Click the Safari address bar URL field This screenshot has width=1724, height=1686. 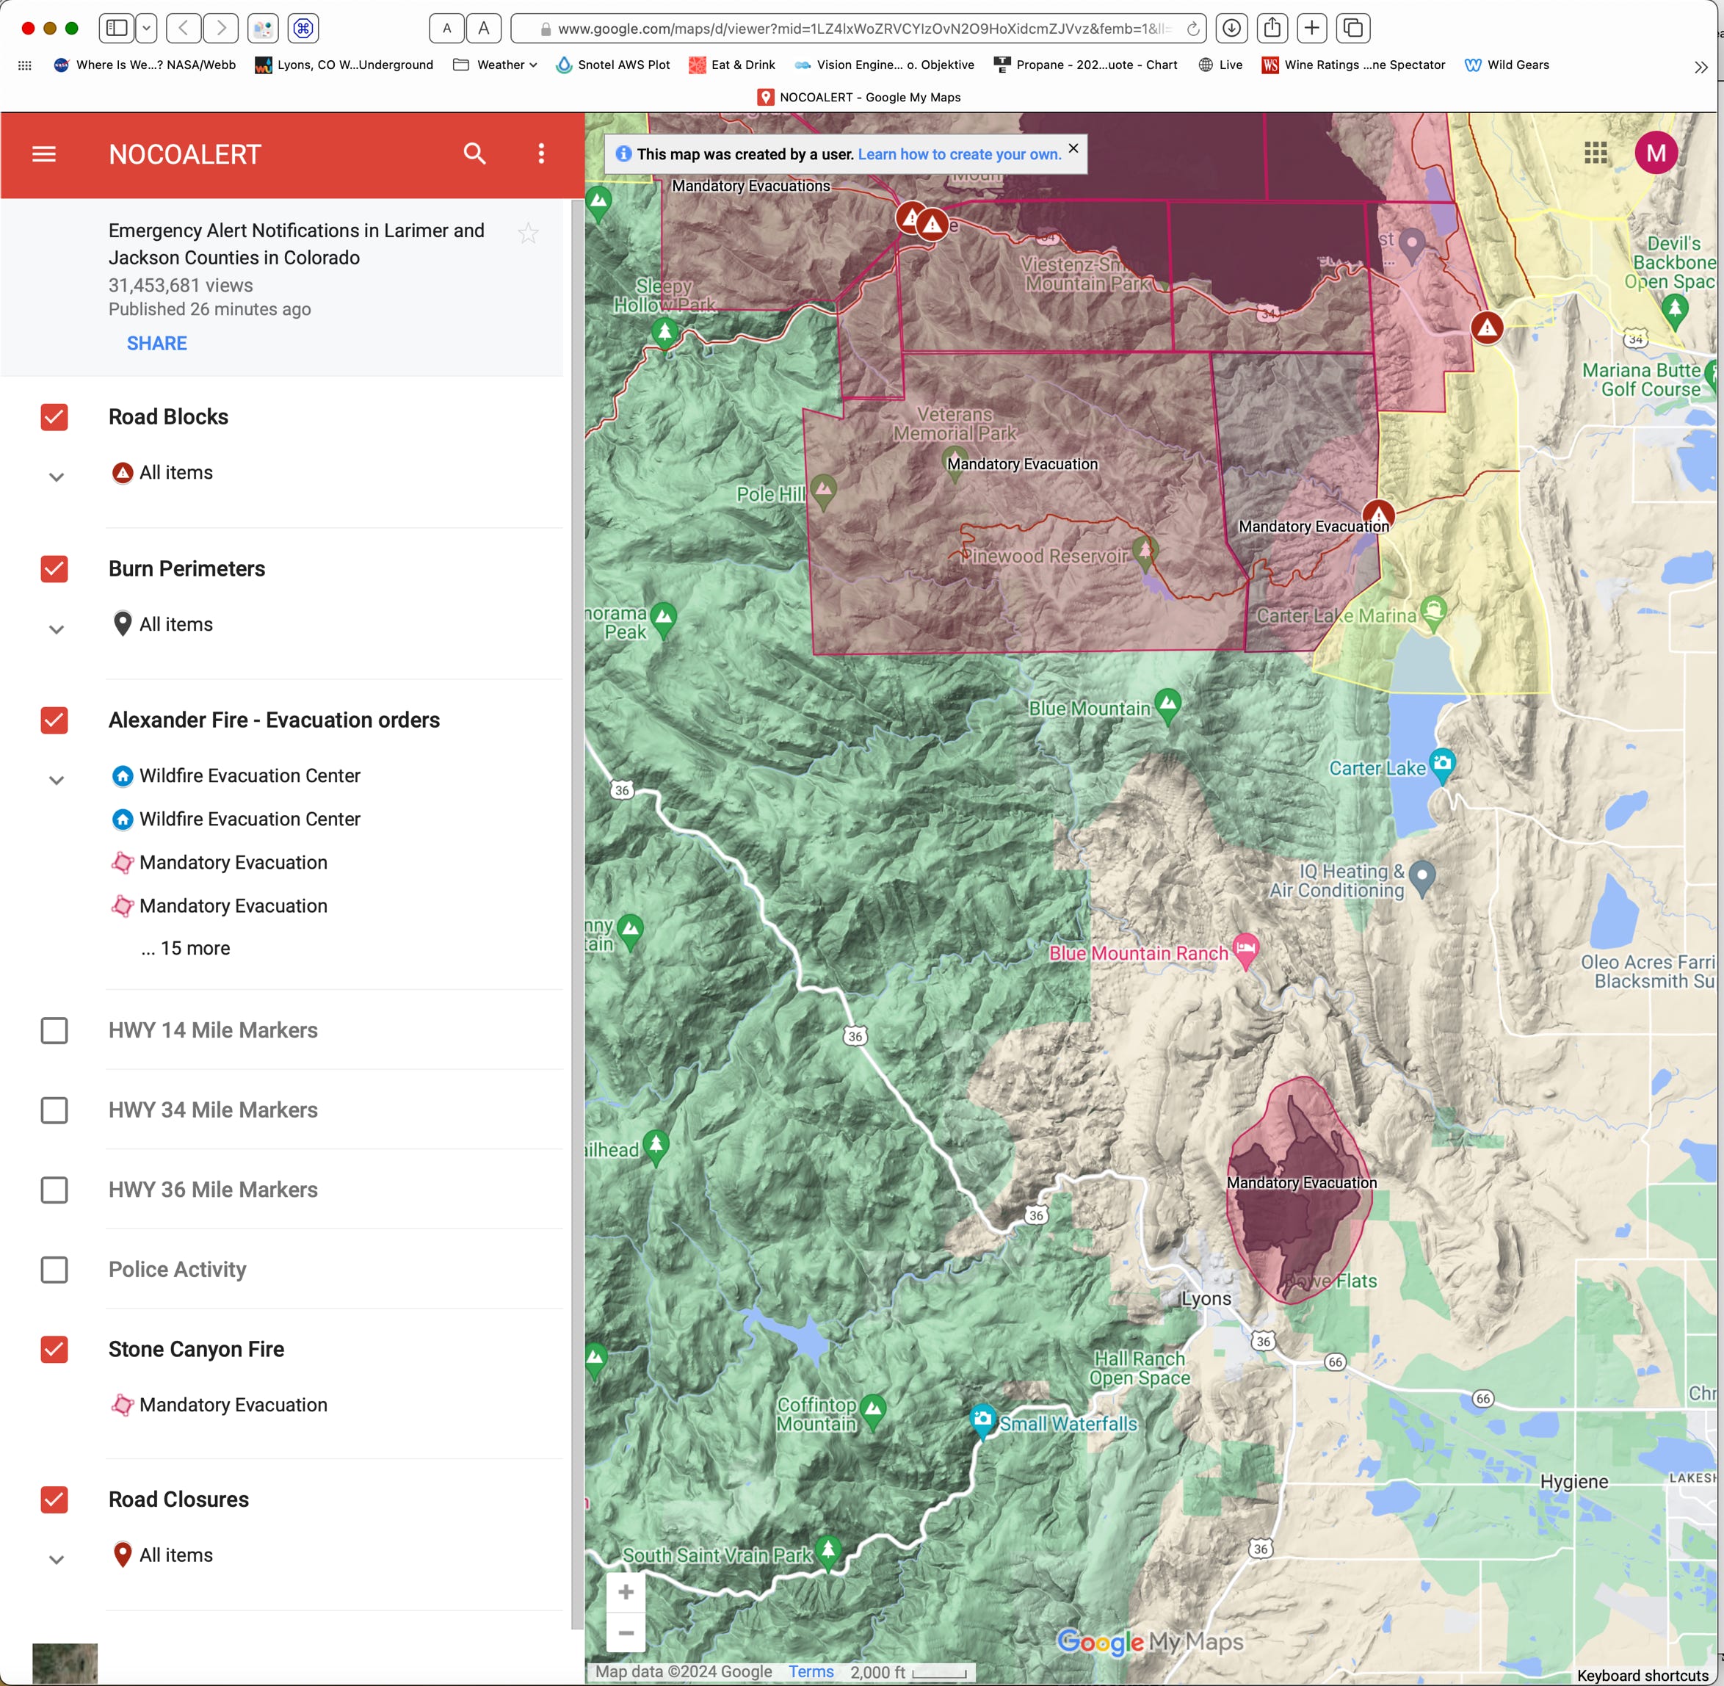(x=857, y=29)
